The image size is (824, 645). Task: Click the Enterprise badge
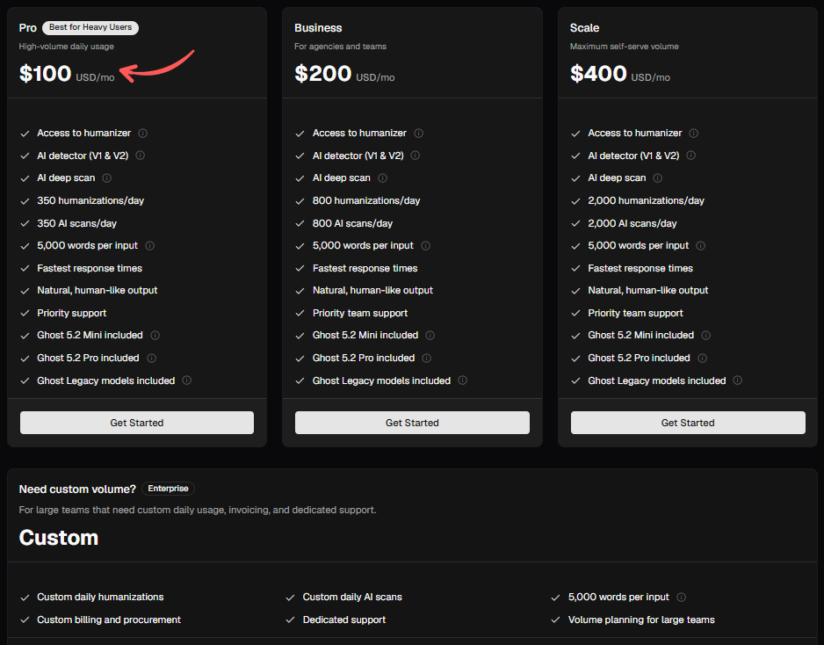[x=168, y=489]
